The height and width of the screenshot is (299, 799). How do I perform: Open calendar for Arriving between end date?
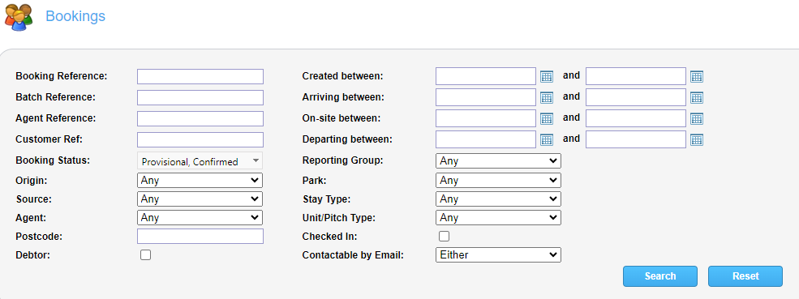(x=697, y=97)
